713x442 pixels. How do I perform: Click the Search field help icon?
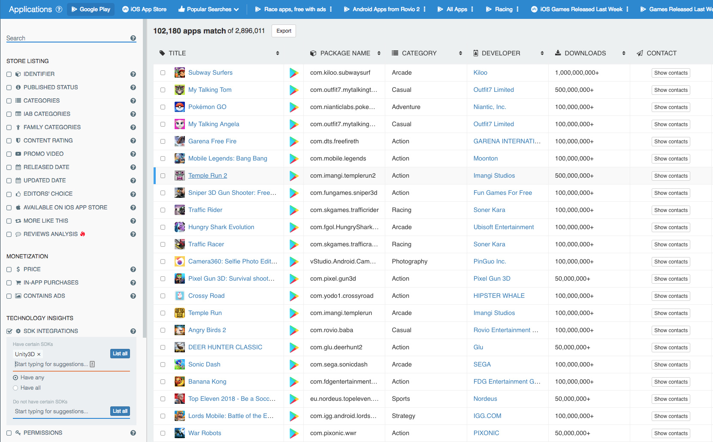pyautogui.click(x=133, y=38)
